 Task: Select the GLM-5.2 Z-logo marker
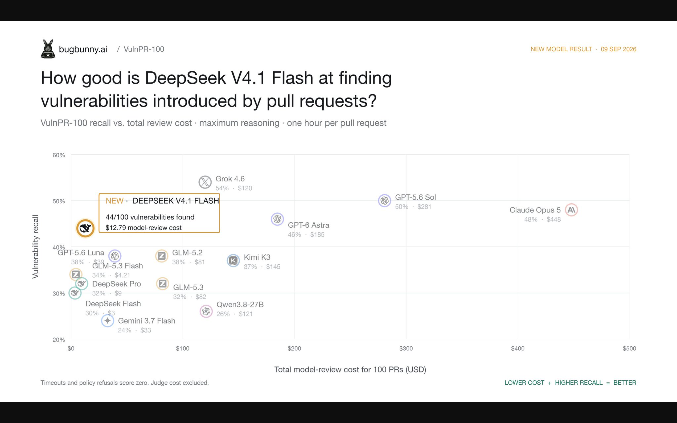click(161, 256)
